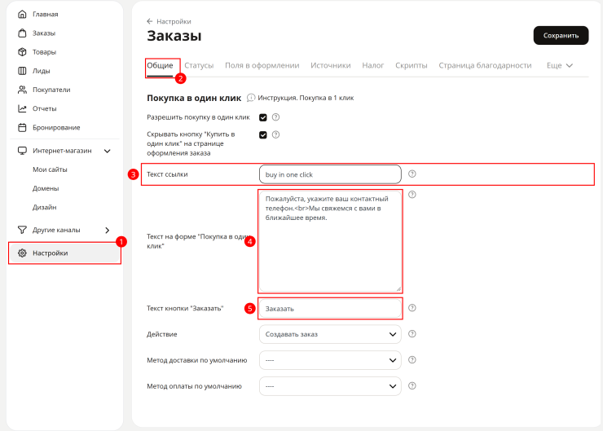Click the calendar icon beside Бронирование
This screenshot has height=431, width=603.
22,127
